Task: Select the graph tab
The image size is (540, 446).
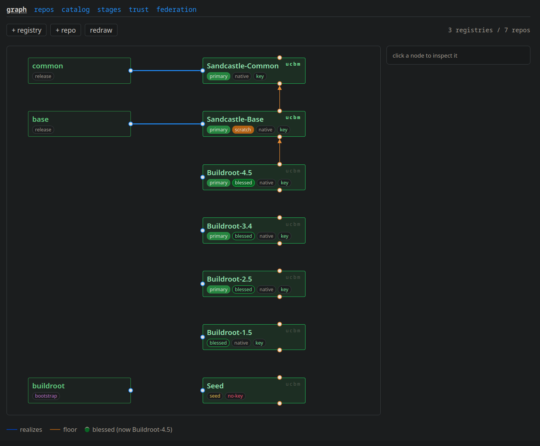Action: 17,10
